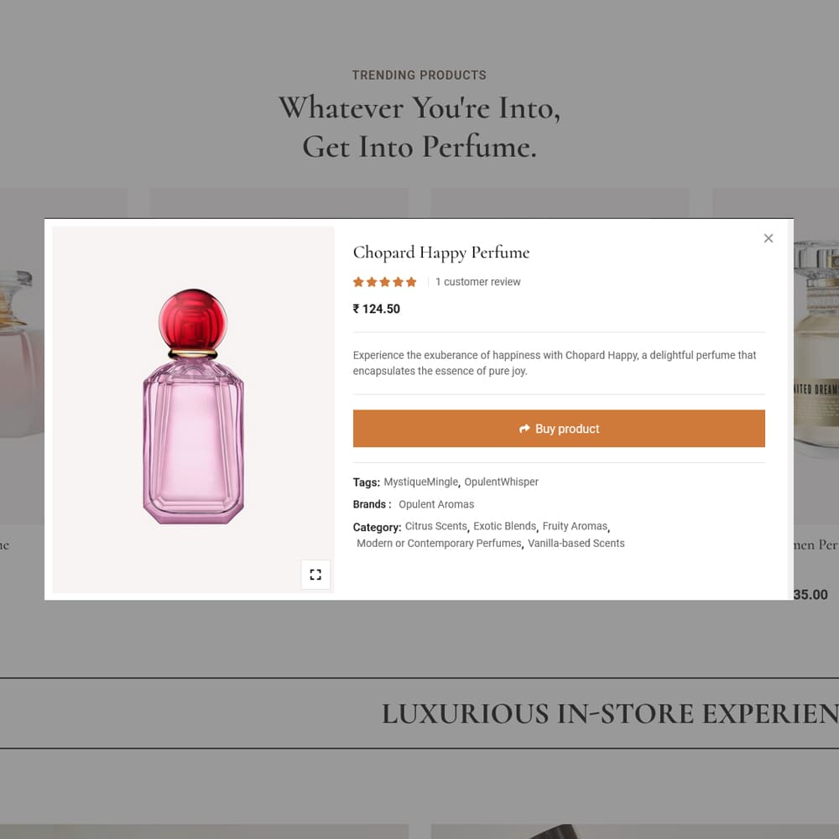
Task: Open the Vanilla-based Scents category
Action: tap(576, 544)
